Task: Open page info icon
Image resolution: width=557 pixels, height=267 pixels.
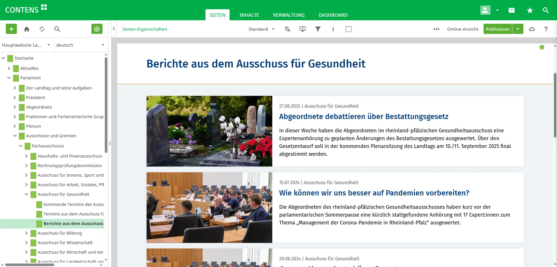Action: point(333,29)
